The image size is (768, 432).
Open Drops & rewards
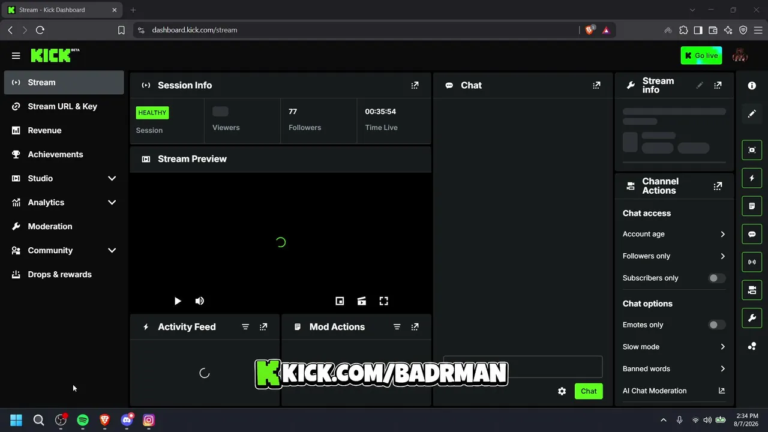[x=64, y=274]
